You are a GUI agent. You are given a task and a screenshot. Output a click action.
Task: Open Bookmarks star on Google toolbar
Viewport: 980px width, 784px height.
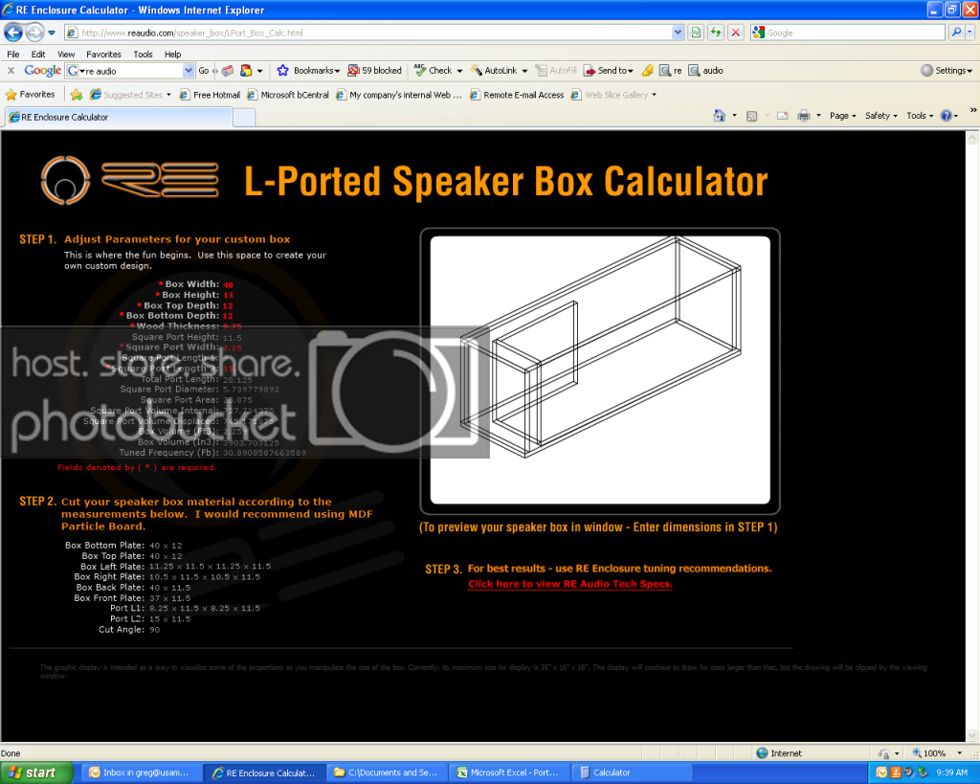(x=308, y=71)
